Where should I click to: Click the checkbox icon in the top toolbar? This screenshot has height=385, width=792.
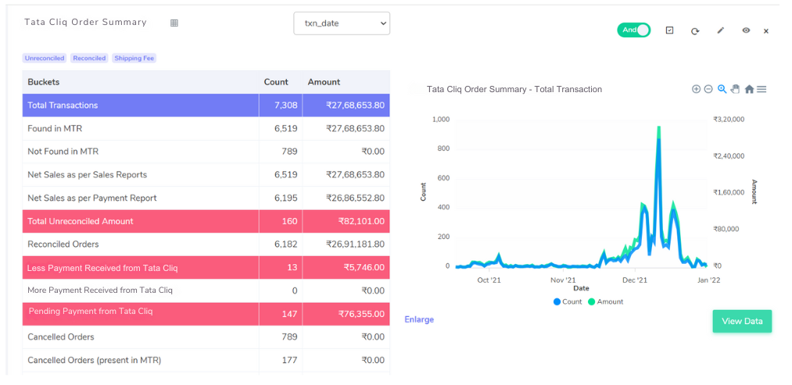point(670,30)
